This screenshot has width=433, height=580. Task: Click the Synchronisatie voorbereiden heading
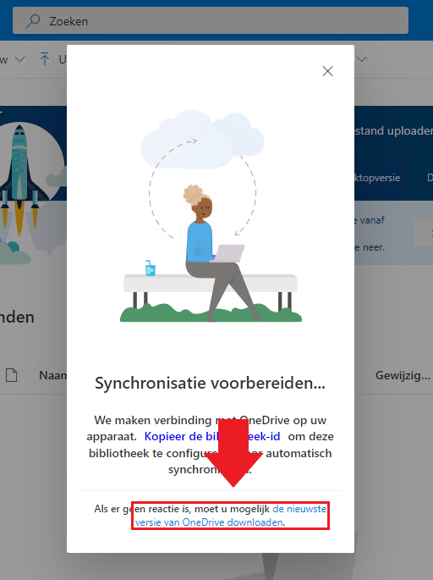(211, 383)
